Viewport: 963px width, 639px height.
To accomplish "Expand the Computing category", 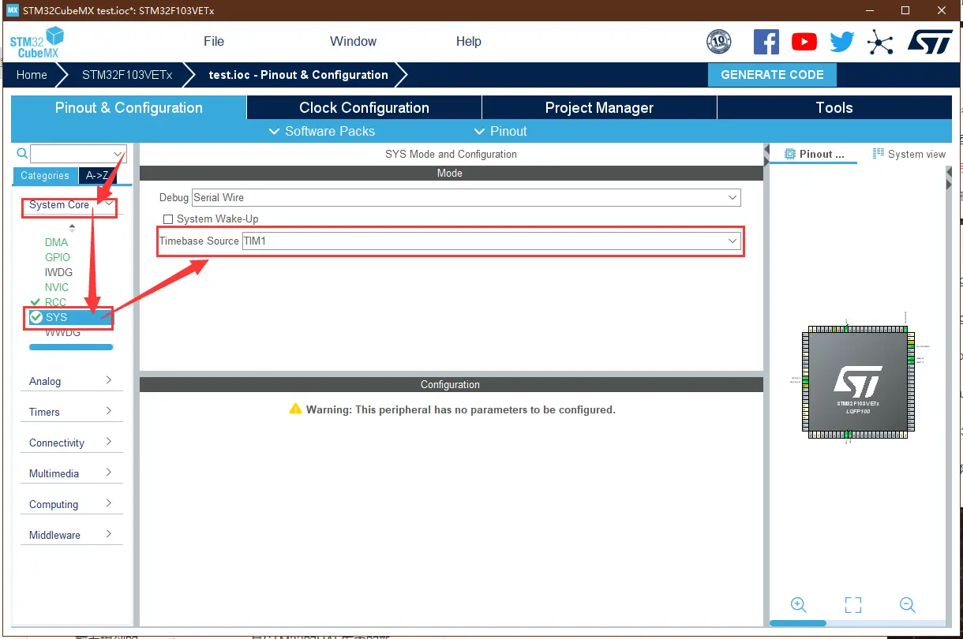I will coord(72,504).
